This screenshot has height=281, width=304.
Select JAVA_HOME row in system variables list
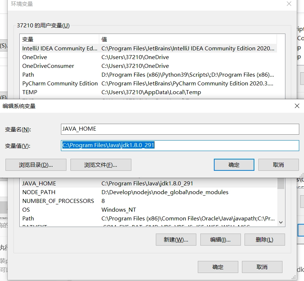pos(149,184)
